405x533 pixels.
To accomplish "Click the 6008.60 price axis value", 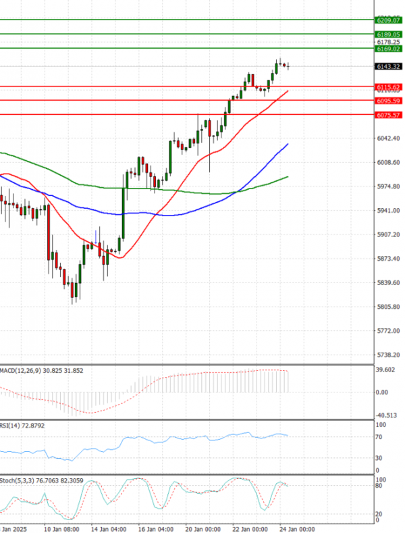I will 388,163.
